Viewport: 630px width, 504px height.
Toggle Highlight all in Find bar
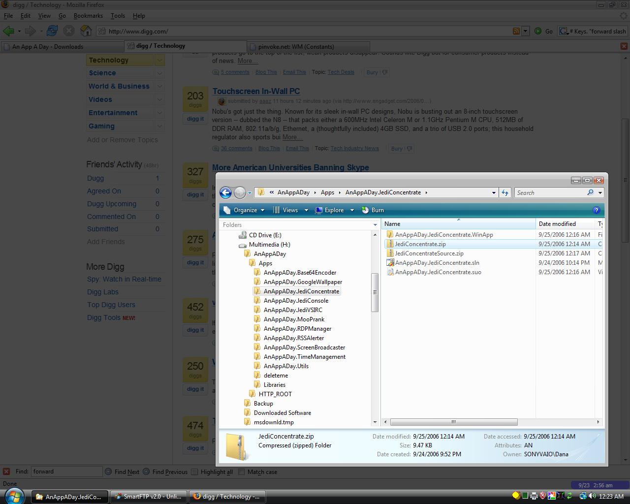[x=212, y=472]
